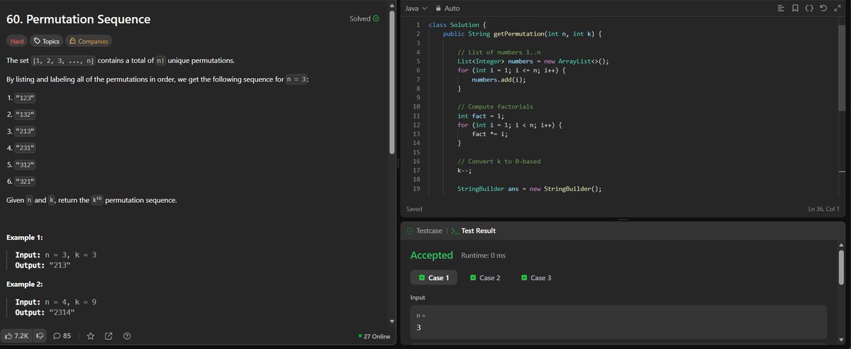This screenshot has width=851, height=349.
Task: Click the curly braces icon
Action: pos(811,8)
